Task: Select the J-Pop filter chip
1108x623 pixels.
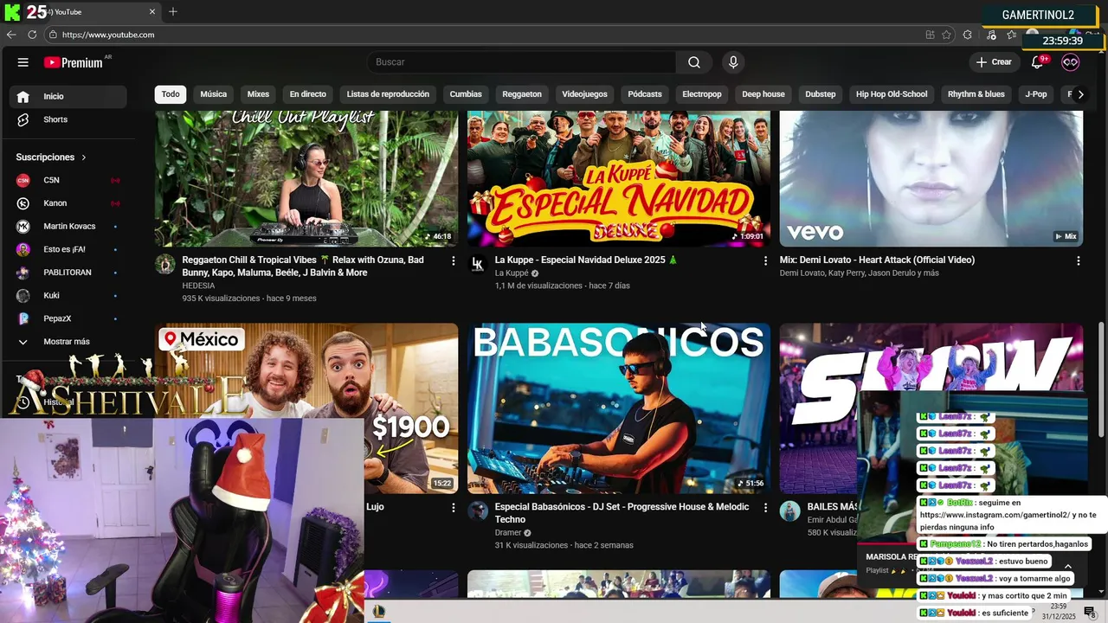Action: (x=1036, y=94)
